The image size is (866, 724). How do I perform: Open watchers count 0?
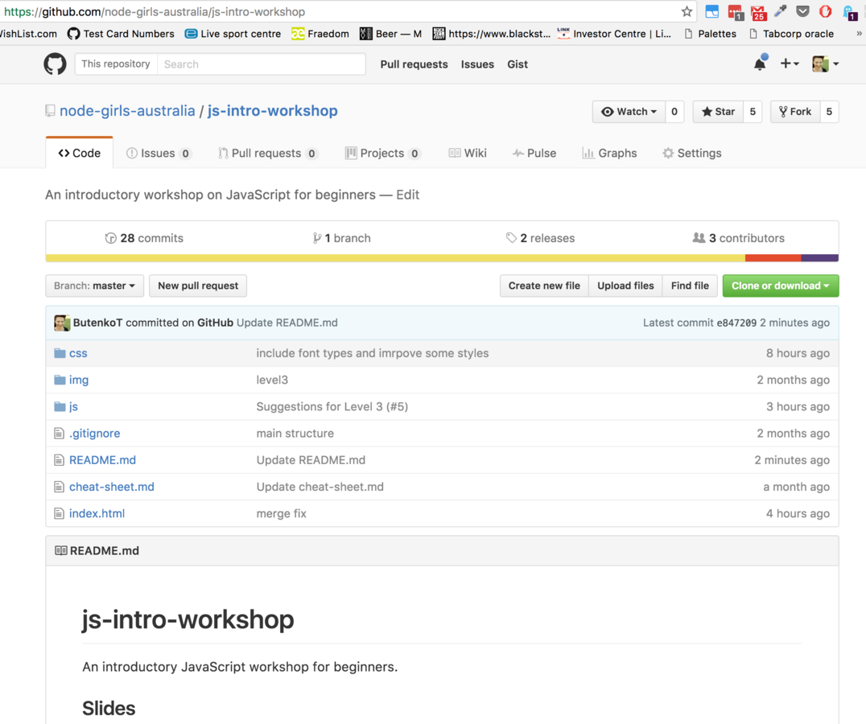(674, 112)
